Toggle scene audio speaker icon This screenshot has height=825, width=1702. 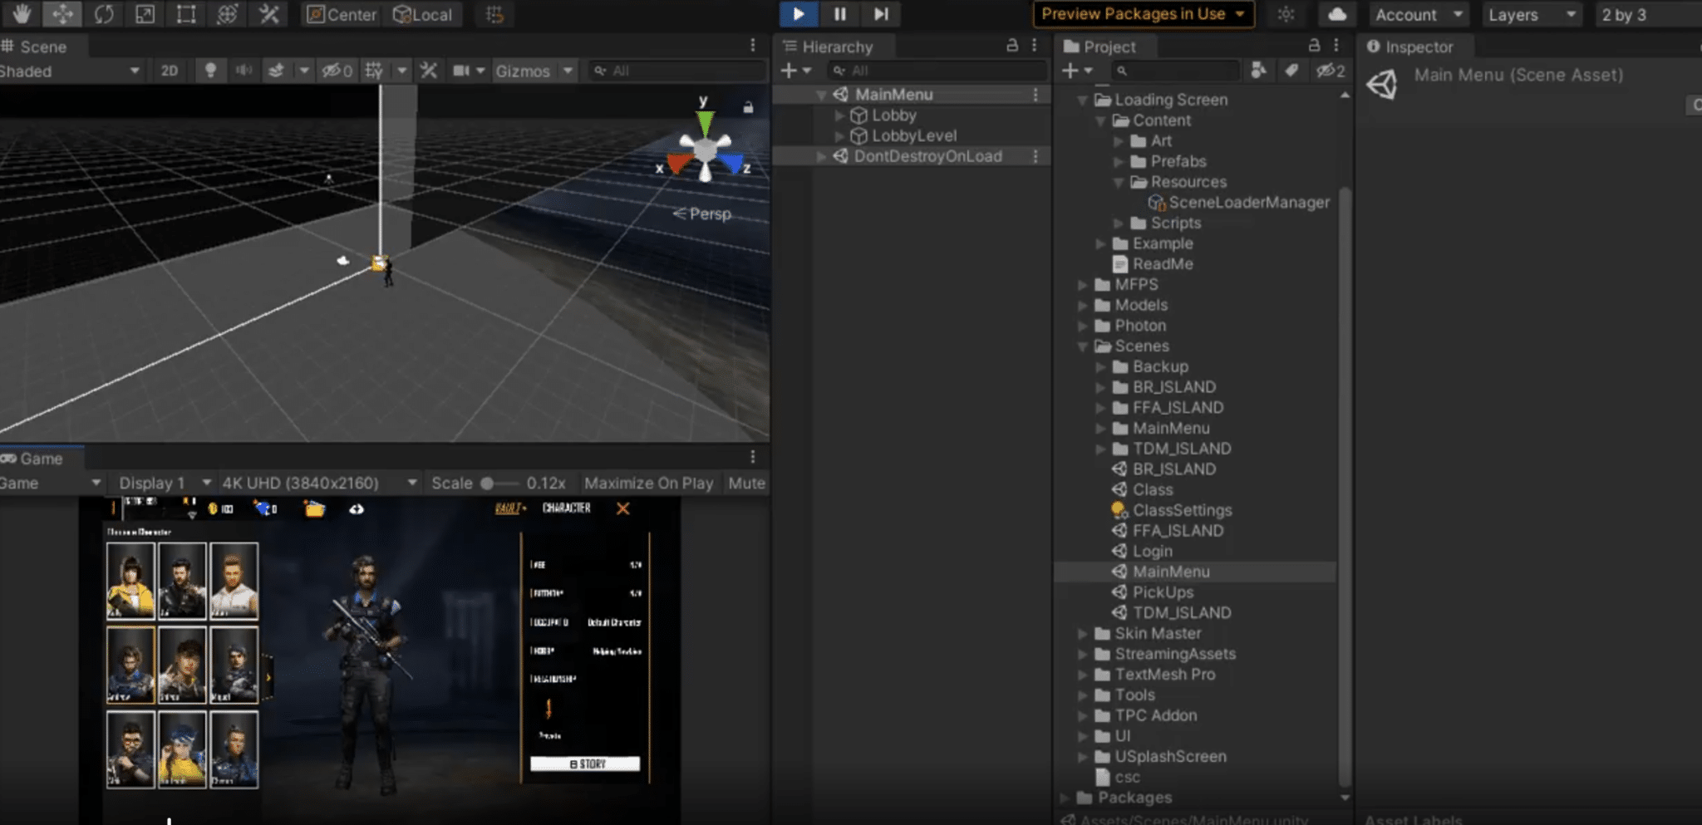tap(243, 71)
